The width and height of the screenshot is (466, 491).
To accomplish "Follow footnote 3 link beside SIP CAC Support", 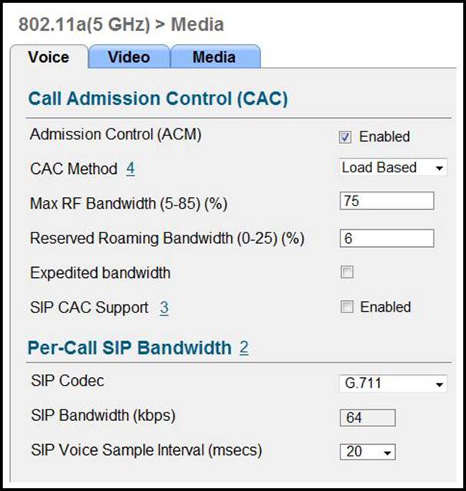I will (164, 308).
